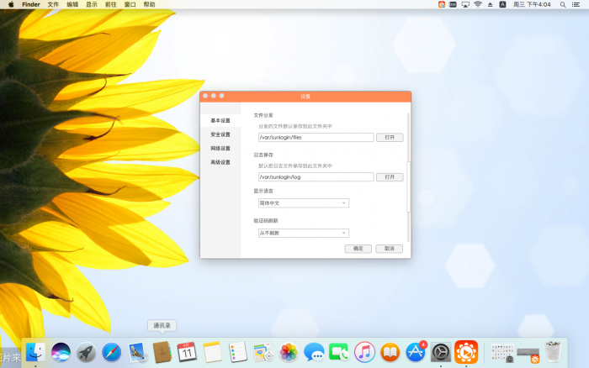Open the Sunlogin app in the Dock
589x368 pixels.
point(466,352)
